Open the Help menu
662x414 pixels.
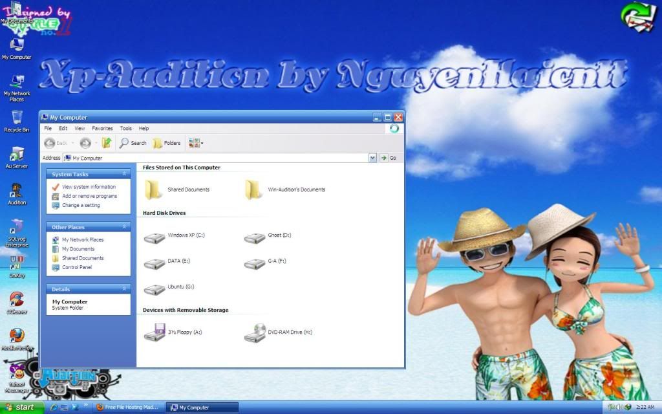pos(144,129)
